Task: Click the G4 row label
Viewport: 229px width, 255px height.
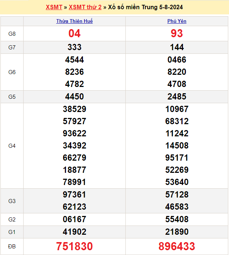Action: [x=12, y=146]
